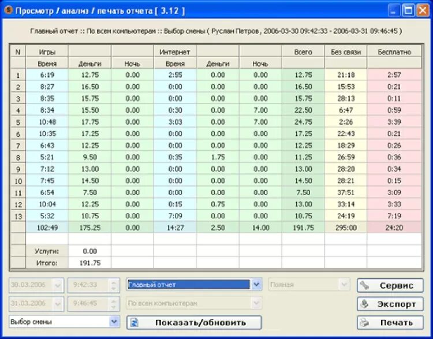Click free time cell 3:33
The width and height of the screenshot is (433, 339).
[394, 204]
